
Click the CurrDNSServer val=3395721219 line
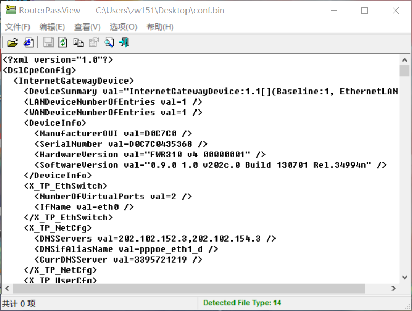[x=118, y=259]
